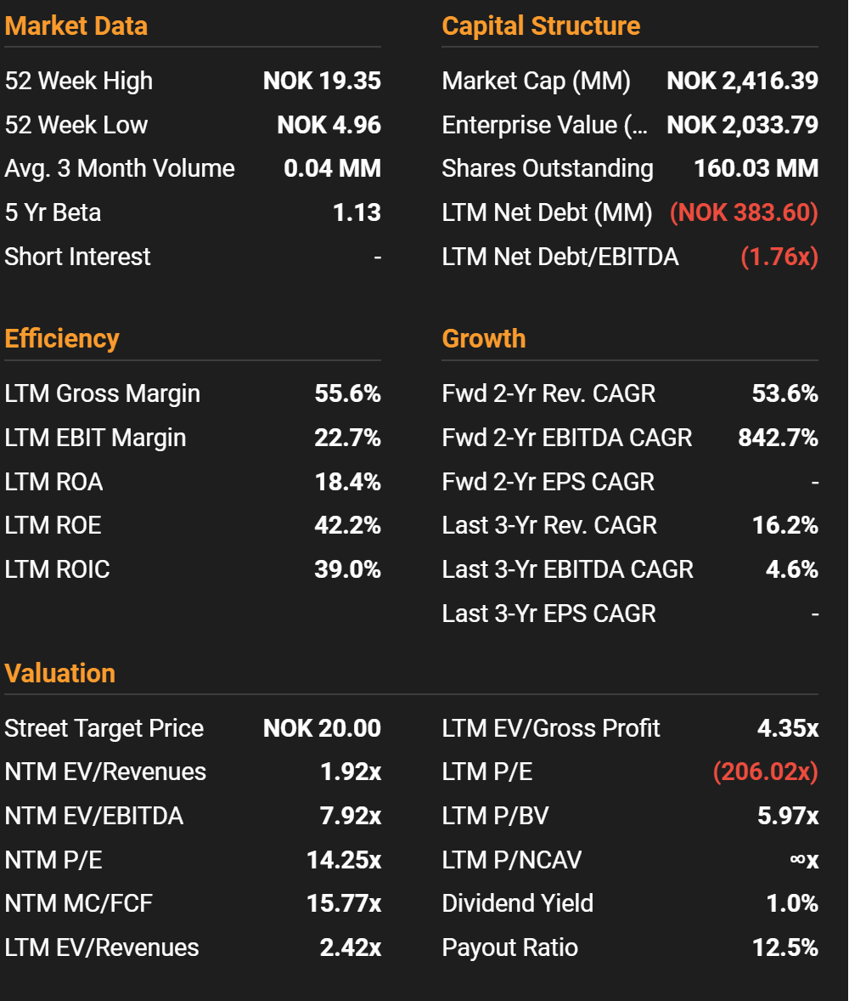Select the Efficiency section heading
This screenshot has height=1001, width=849.
(62, 338)
